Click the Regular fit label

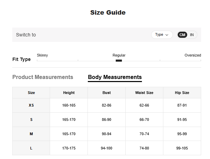click(119, 55)
